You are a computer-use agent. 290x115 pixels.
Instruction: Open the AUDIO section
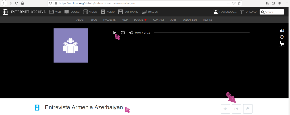(x=108, y=12)
